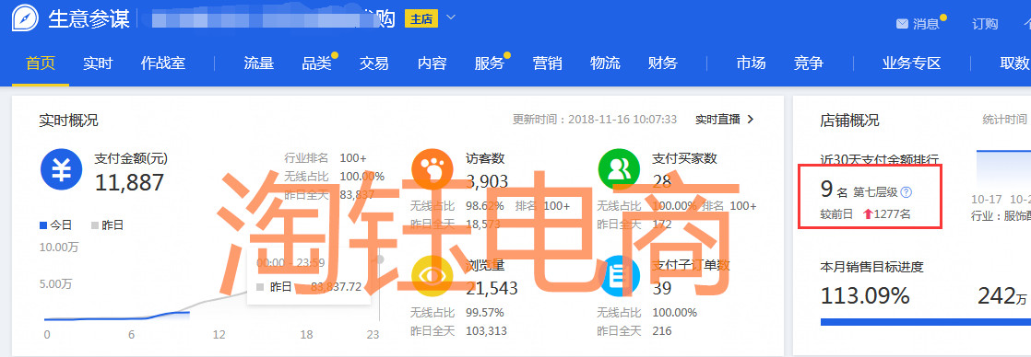Click the 更新时间 timestamp text
This screenshot has height=357, width=1031.
[595, 120]
